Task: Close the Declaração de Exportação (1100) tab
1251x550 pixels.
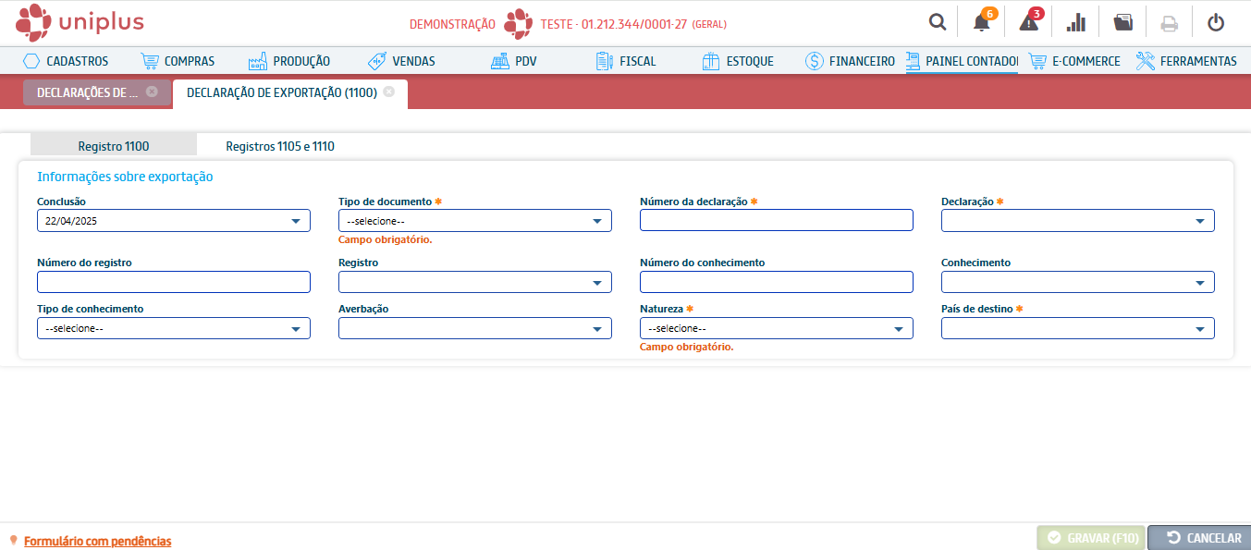Action: coord(389,92)
